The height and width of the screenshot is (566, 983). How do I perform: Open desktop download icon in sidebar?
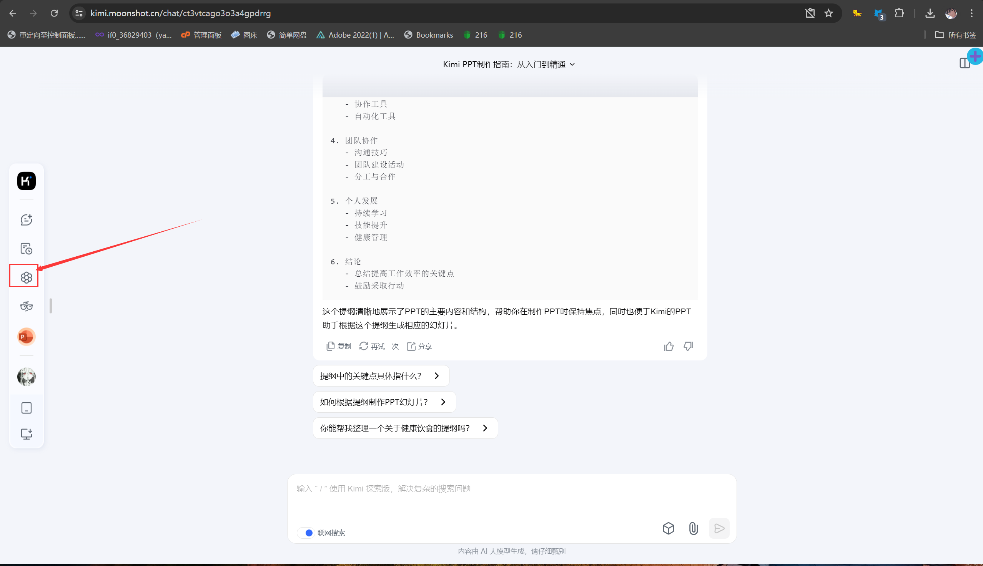pyautogui.click(x=27, y=434)
